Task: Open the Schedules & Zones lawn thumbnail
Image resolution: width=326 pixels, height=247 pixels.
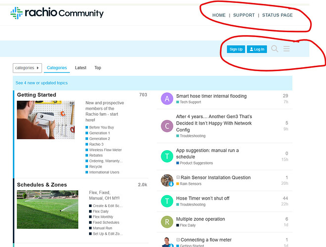Action: pos(47,209)
